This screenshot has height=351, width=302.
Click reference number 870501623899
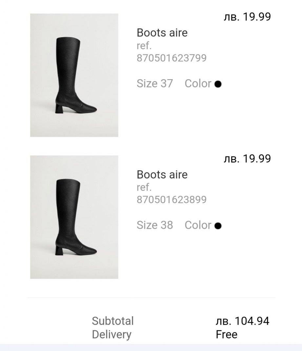click(x=171, y=200)
